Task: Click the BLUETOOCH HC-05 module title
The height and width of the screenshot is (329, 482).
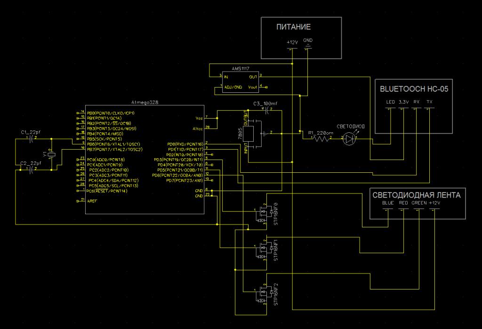Action: (x=413, y=88)
